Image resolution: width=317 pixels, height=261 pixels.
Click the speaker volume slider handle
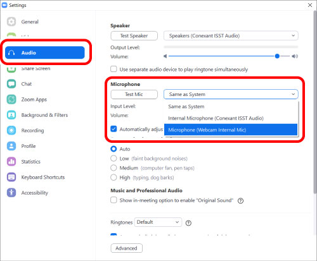[x=277, y=56]
